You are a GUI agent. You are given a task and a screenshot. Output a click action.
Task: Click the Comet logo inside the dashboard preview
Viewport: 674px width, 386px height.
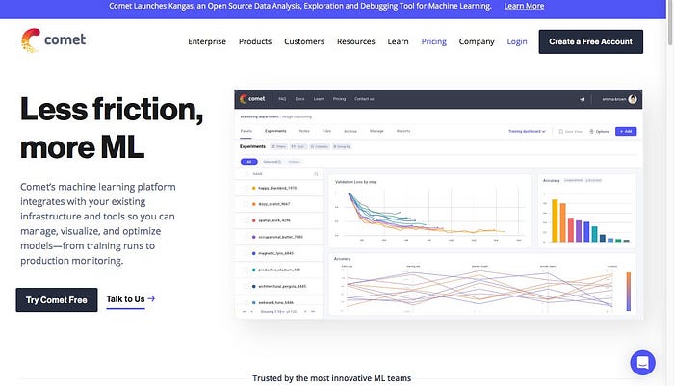tap(252, 99)
